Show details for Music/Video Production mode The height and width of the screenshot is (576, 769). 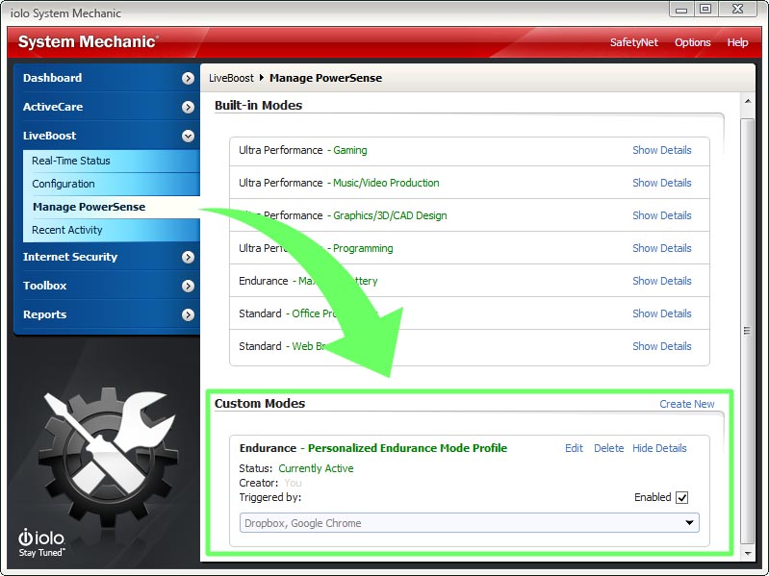pyautogui.click(x=661, y=183)
